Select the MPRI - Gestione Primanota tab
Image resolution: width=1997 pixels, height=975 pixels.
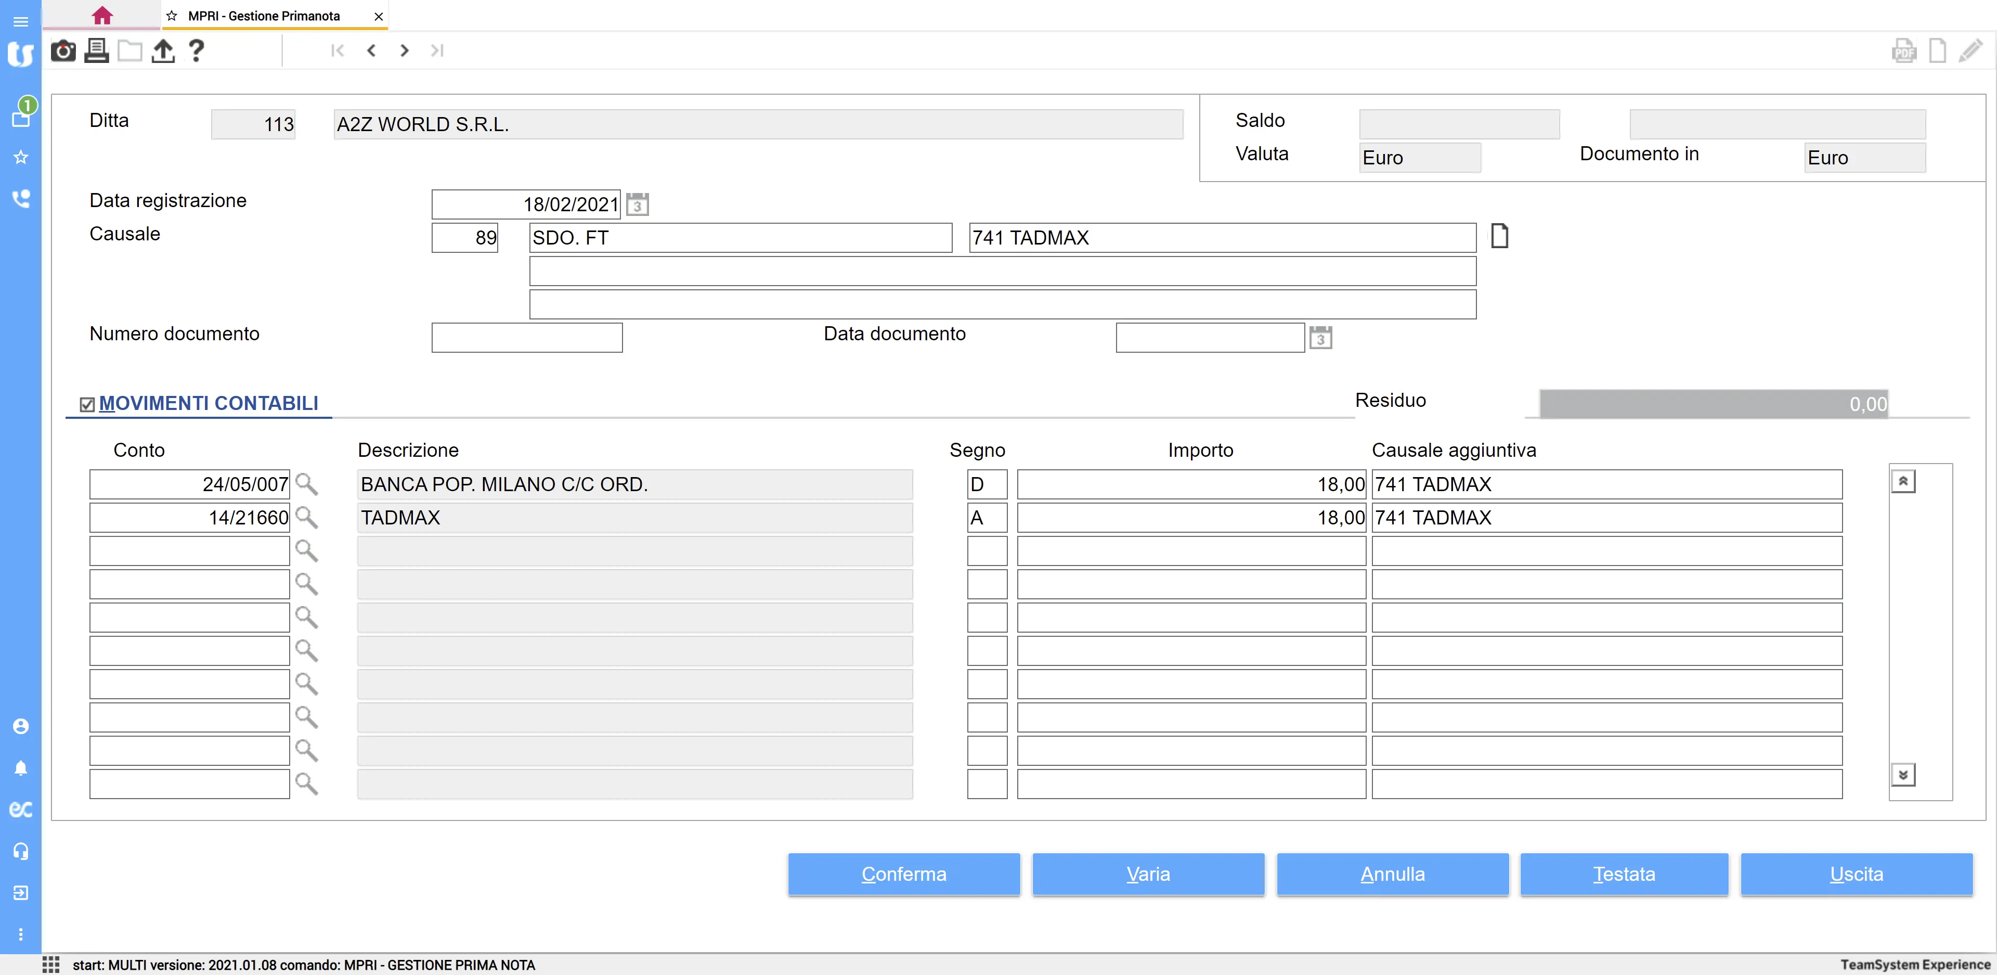pyautogui.click(x=264, y=16)
